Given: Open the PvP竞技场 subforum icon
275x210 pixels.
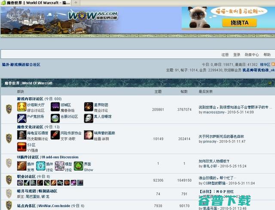Looking at the screenshot, I should [22, 118].
